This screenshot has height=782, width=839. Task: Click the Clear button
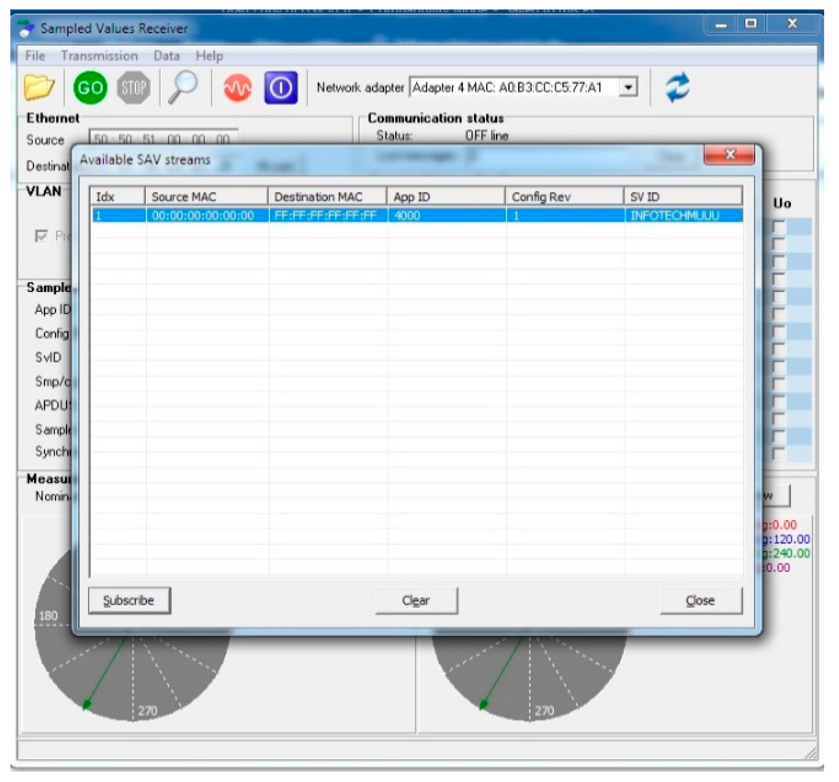(x=416, y=600)
